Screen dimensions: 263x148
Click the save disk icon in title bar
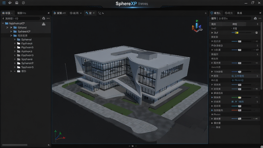point(17,3)
